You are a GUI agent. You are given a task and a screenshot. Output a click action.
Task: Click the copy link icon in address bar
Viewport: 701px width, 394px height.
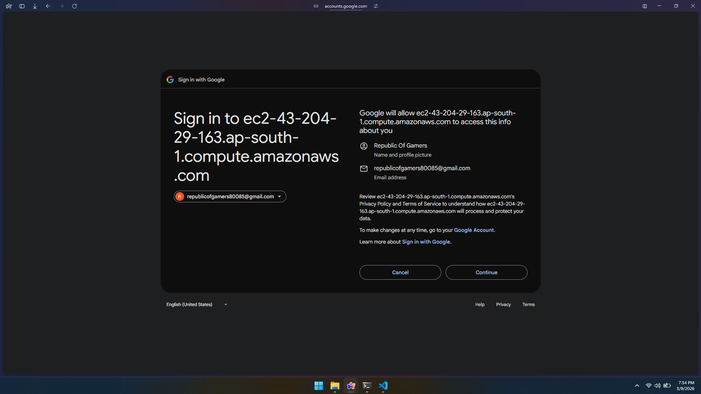(316, 6)
